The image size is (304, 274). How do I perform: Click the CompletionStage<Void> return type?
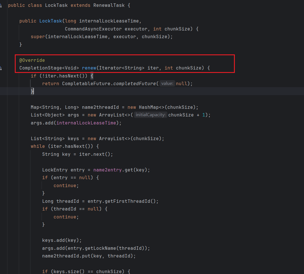[x=49, y=68]
